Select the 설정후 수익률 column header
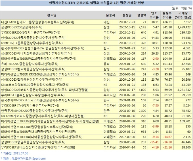The image size is (193, 161). 167,15
